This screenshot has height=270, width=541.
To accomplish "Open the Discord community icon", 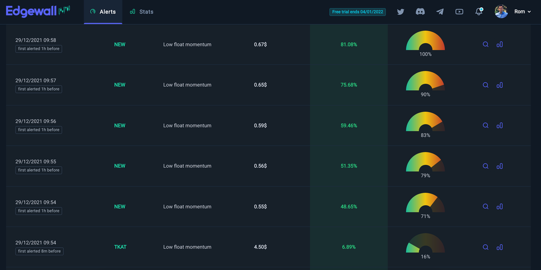I will point(420,12).
